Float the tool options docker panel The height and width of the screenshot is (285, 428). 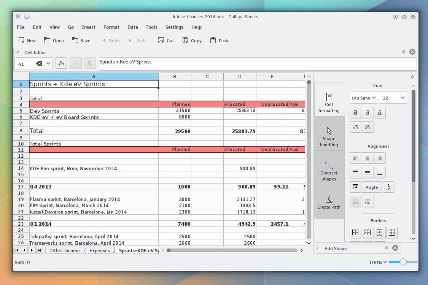click(x=412, y=77)
